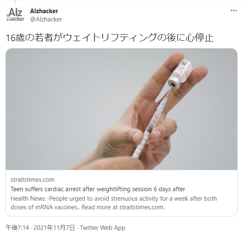The width and height of the screenshot is (243, 236).
Task: Click the Twitter Web App source label
Action: pyautogui.click(x=103, y=228)
